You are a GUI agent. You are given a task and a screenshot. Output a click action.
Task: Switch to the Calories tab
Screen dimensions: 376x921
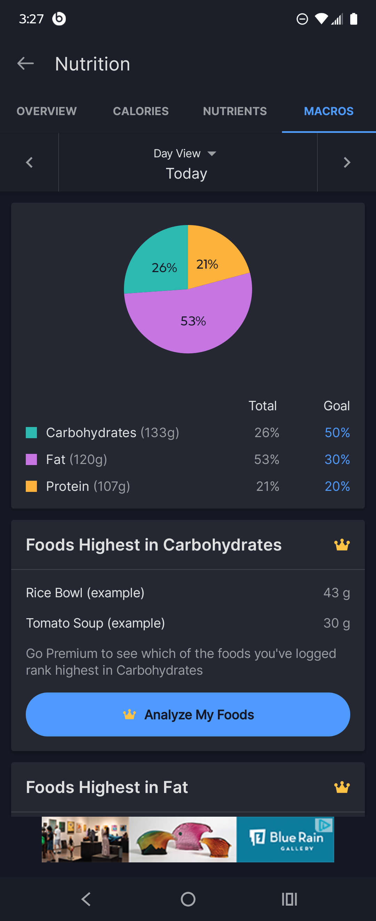(141, 111)
